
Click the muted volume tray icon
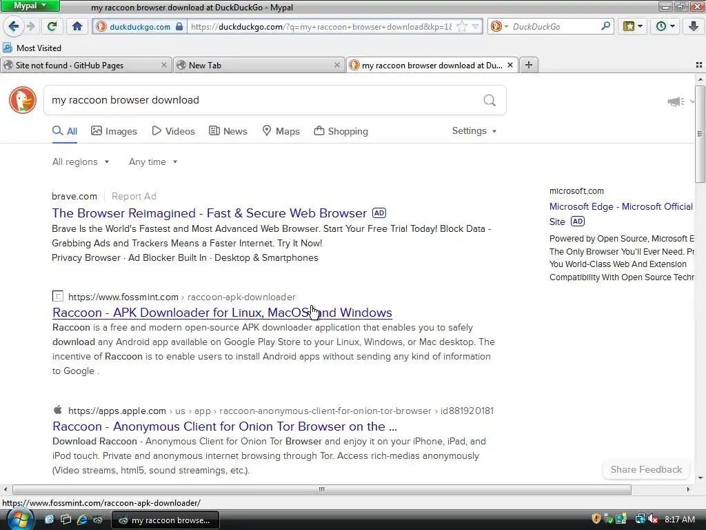coord(654,519)
